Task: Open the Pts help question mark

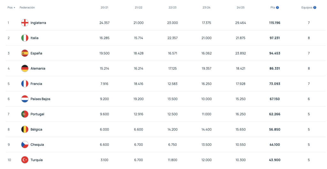Action: click(x=278, y=7)
